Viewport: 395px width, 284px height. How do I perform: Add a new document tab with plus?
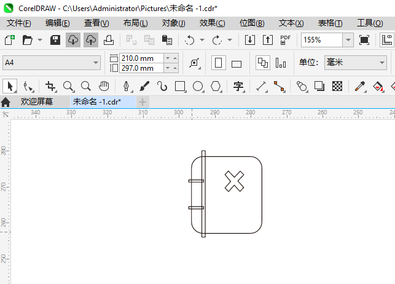pos(143,102)
